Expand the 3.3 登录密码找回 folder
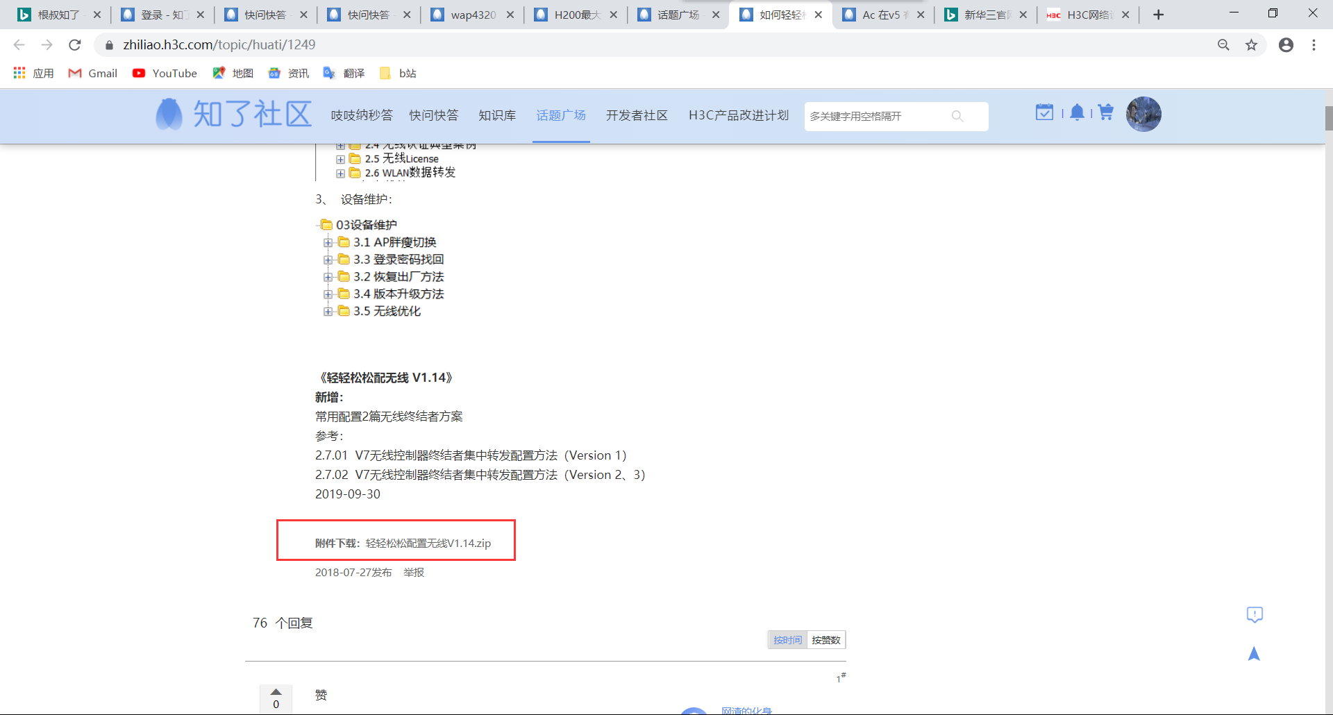 click(328, 260)
